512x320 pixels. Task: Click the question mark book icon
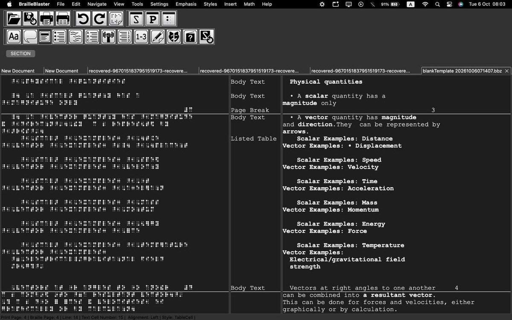pyautogui.click(x=190, y=37)
